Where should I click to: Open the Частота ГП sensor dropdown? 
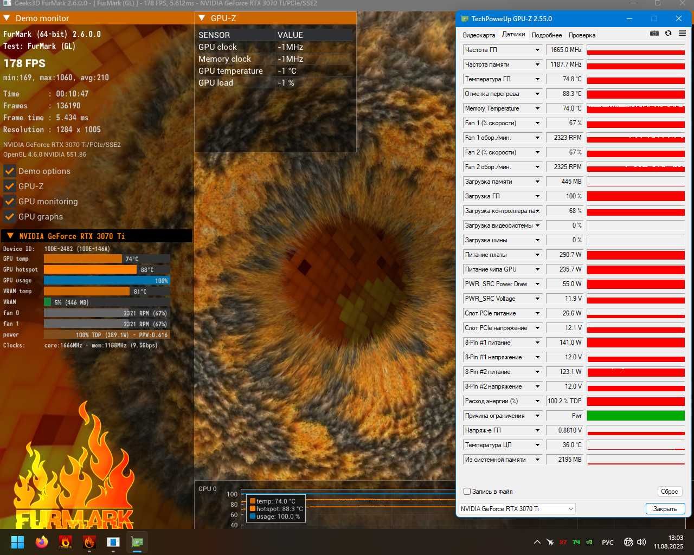pos(537,50)
